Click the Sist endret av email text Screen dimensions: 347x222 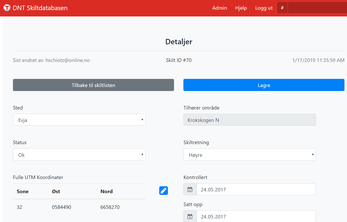51,60
